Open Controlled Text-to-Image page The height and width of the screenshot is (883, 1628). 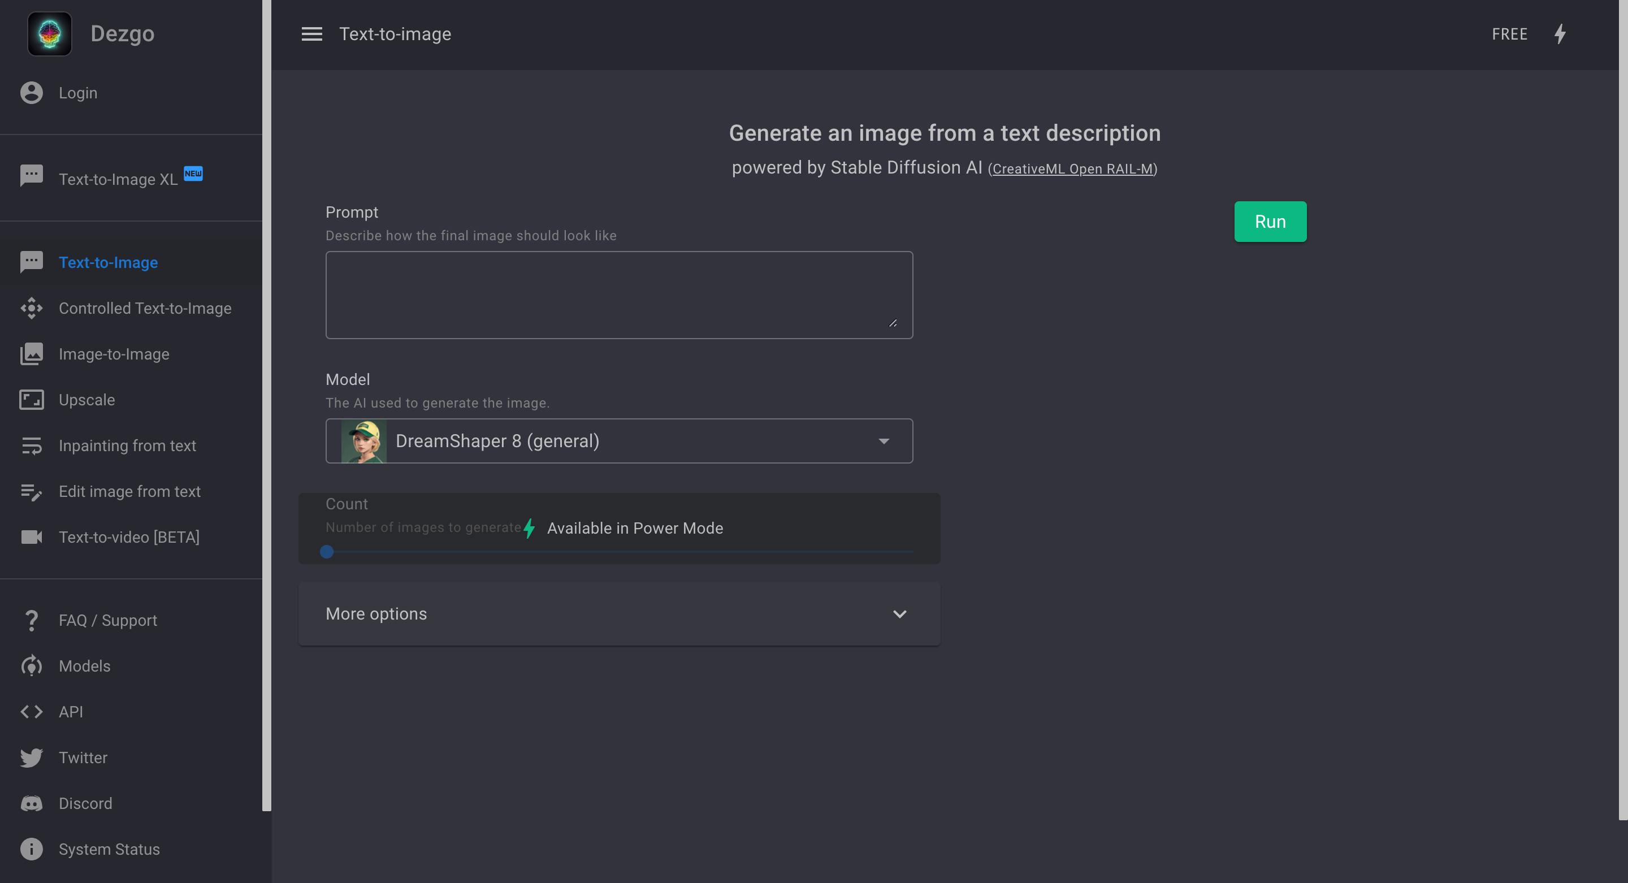coord(145,308)
